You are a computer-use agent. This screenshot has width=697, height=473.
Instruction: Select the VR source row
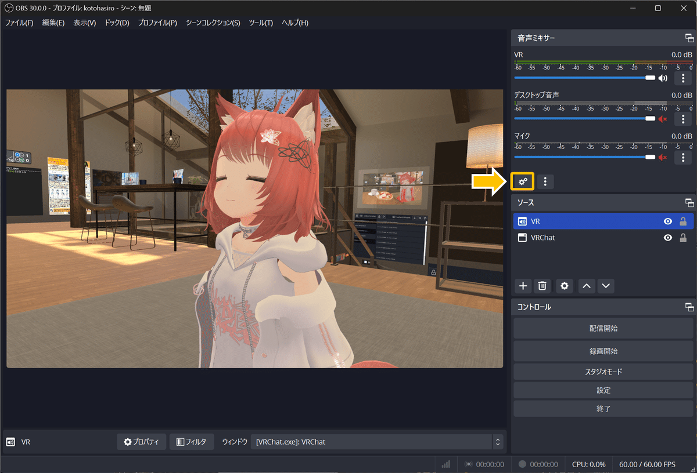(x=603, y=221)
